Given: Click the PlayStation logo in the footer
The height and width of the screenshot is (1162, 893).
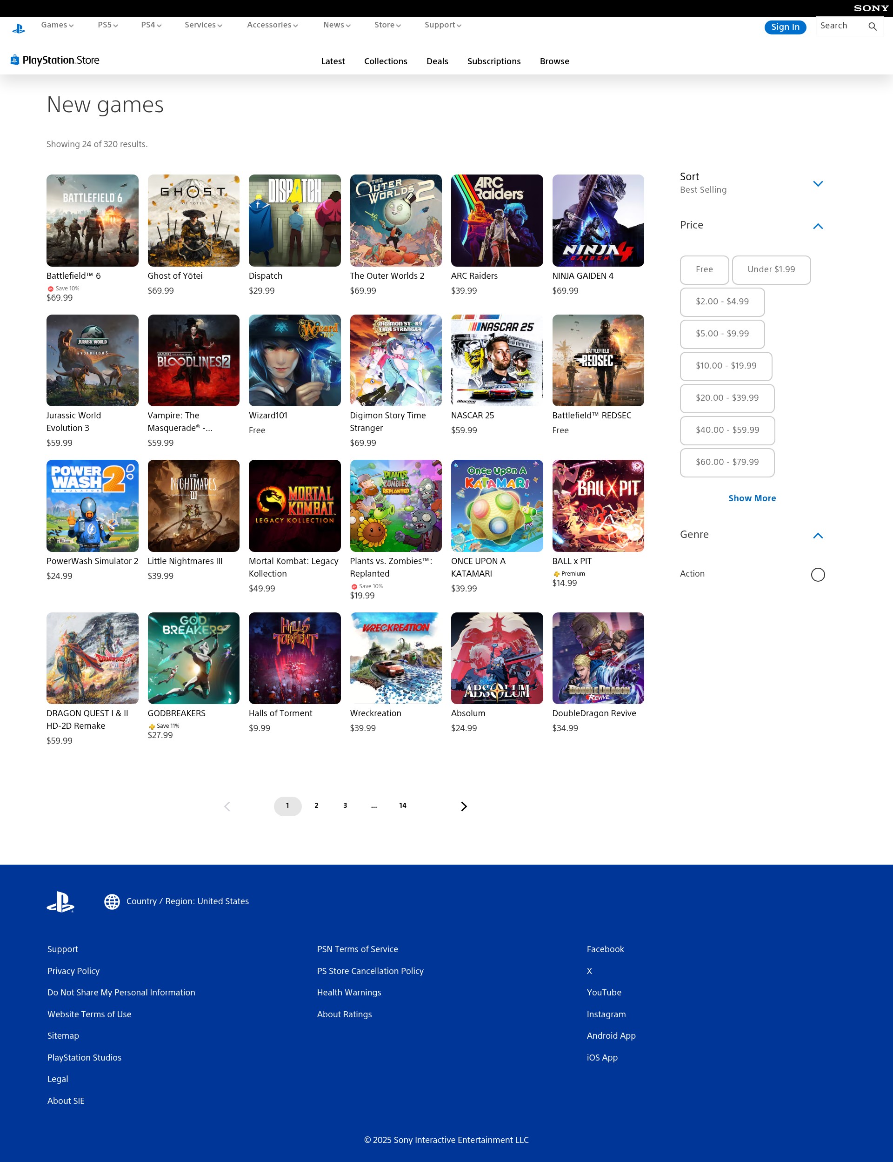Looking at the screenshot, I should (60, 901).
